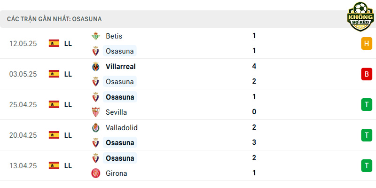This screenshot has height=188, width=376.
Task: Open the Betis team name link
Action: (x=114, y=36)
